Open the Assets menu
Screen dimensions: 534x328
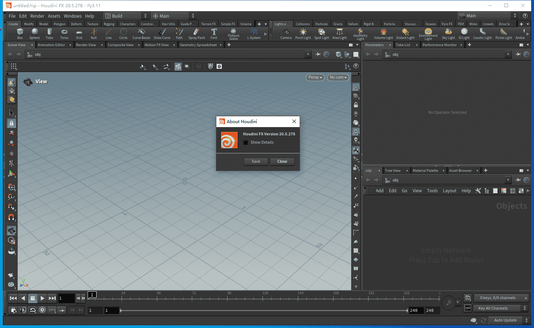pyautogui.click(x=54, y=16)
